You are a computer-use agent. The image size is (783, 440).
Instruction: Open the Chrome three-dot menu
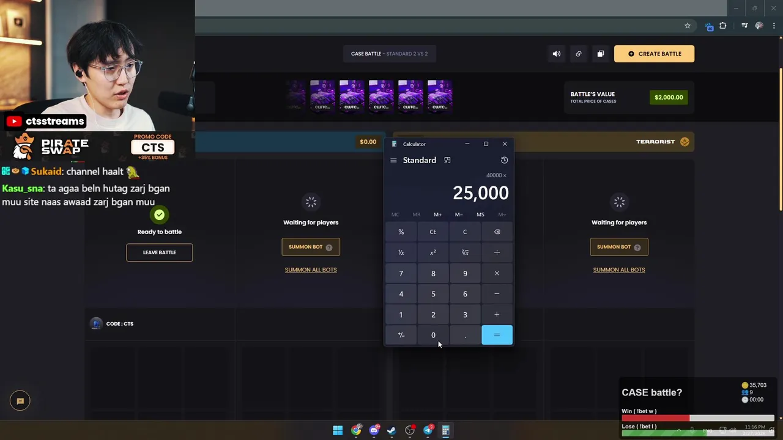774,26
